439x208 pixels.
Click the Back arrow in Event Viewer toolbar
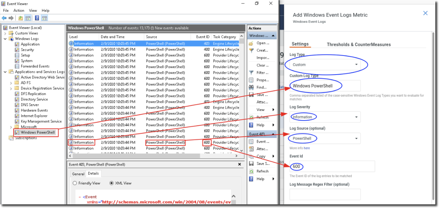(4, 18)
